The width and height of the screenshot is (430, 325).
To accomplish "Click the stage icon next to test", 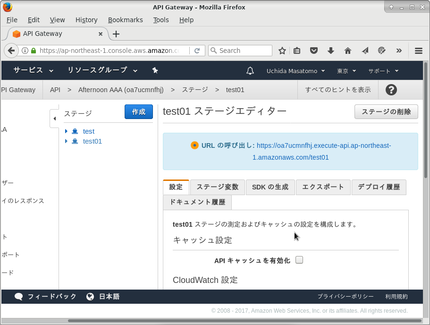I will pyautogui.click(x=75, y=131).
